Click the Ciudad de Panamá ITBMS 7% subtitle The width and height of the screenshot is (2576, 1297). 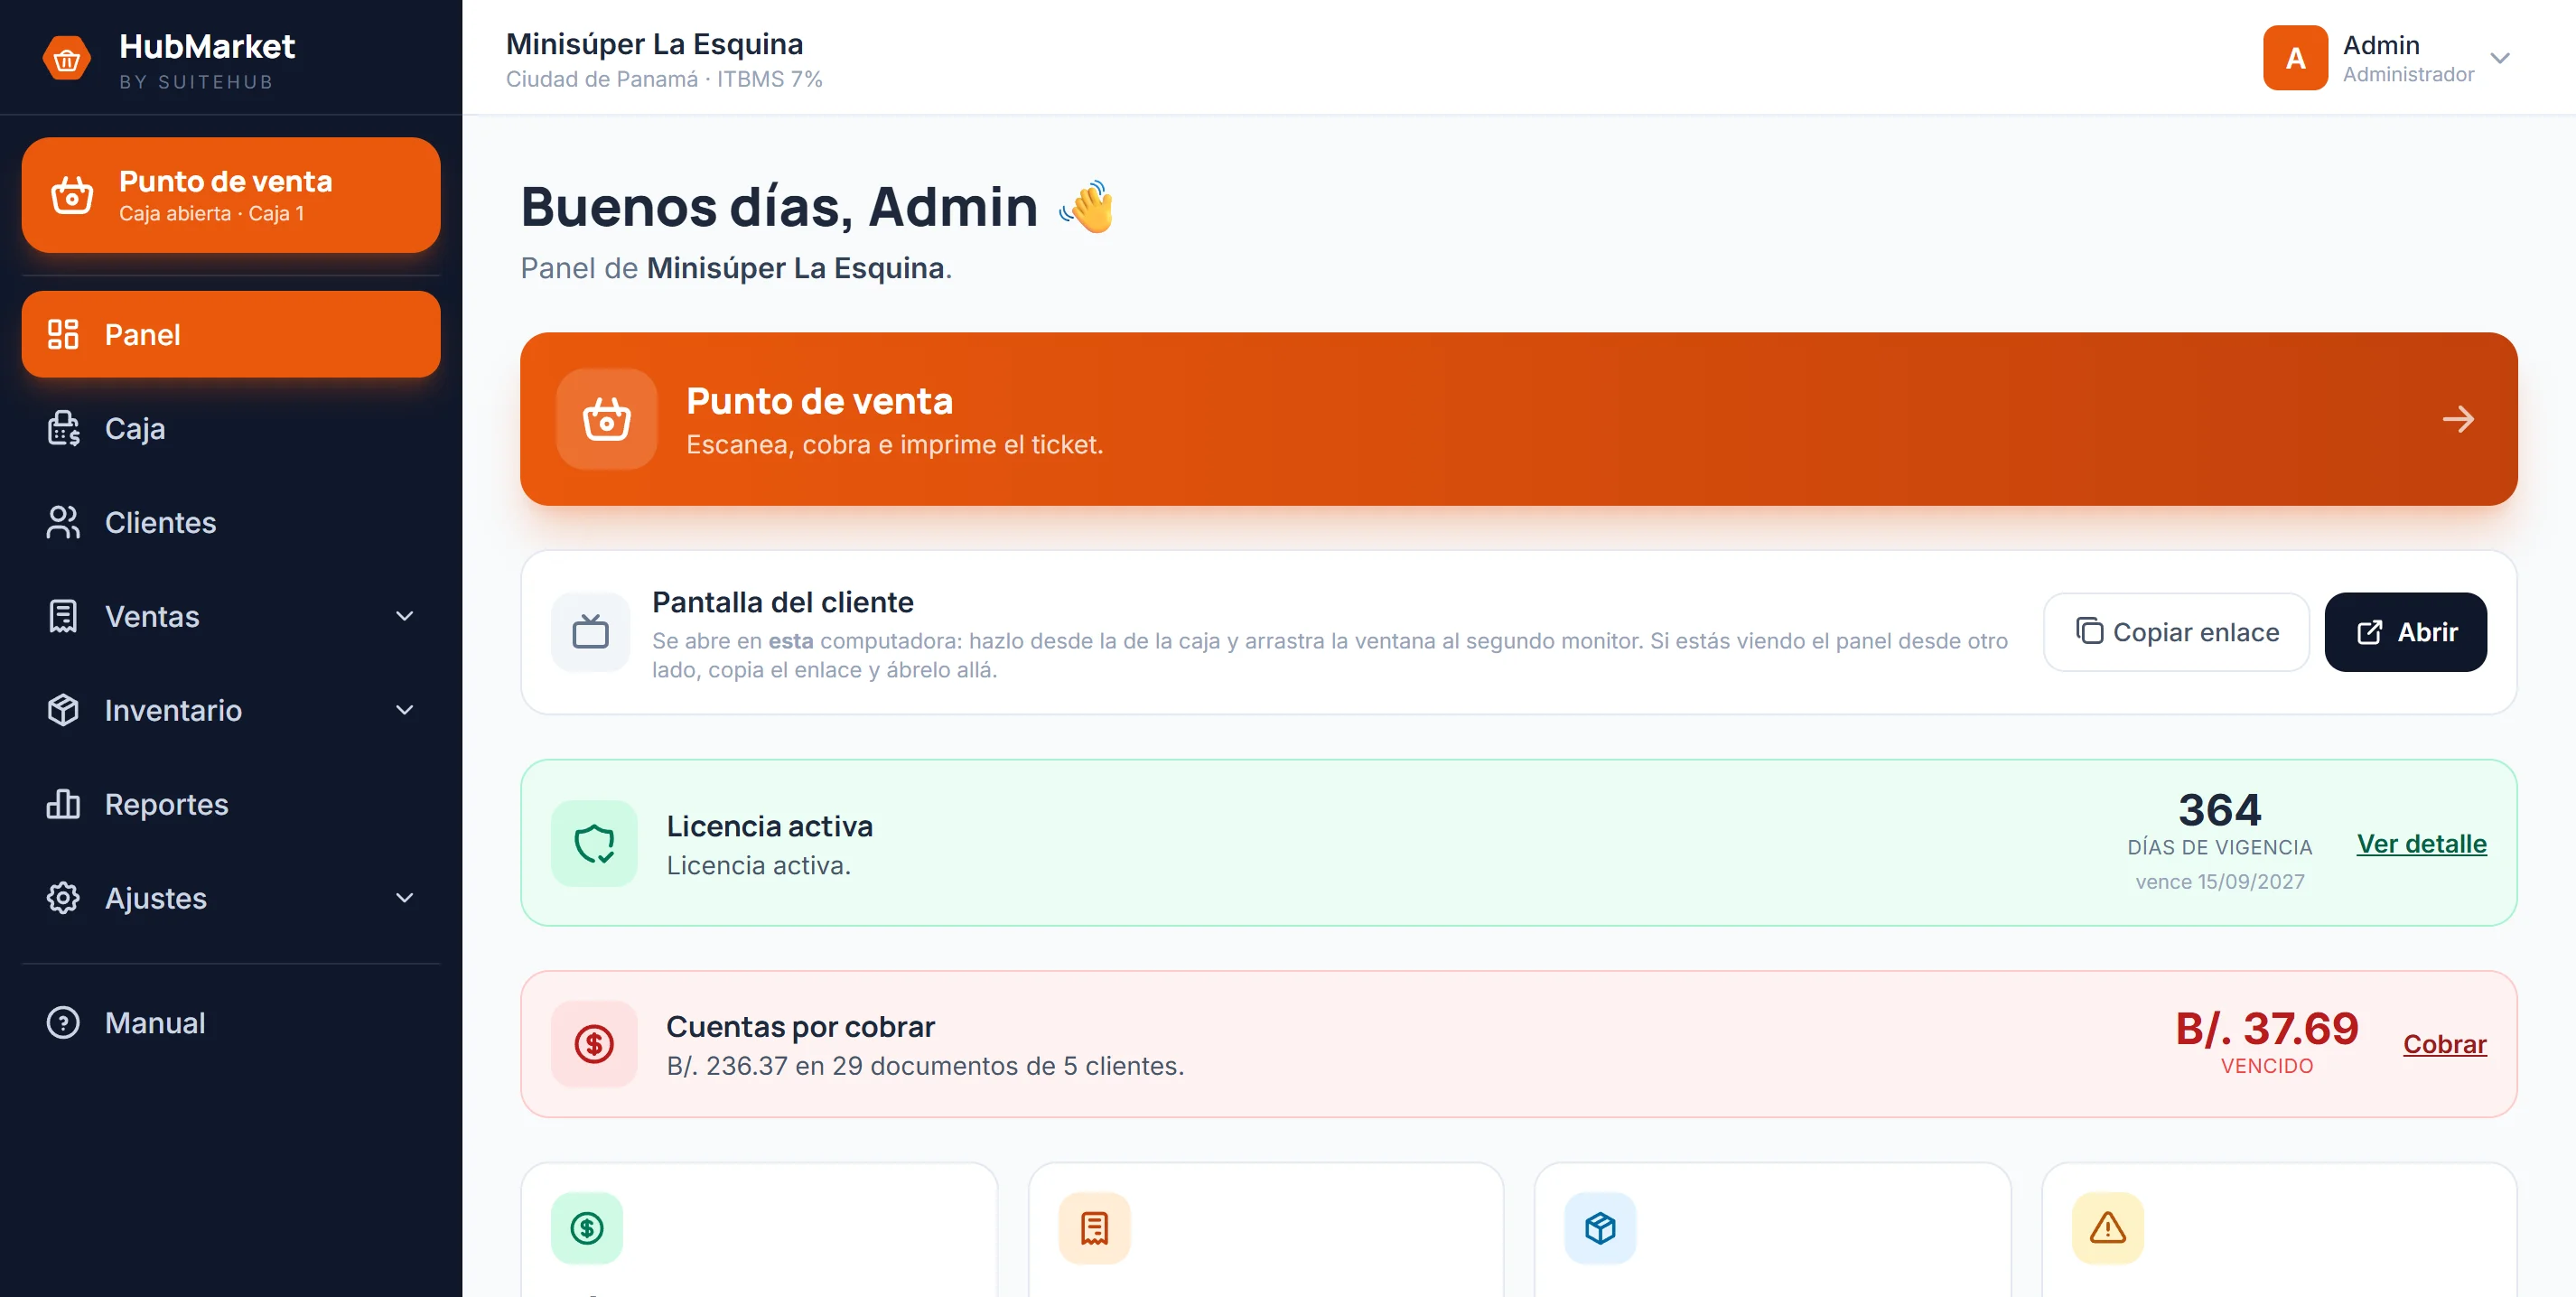pyautogui.click(x=664, y=80)
